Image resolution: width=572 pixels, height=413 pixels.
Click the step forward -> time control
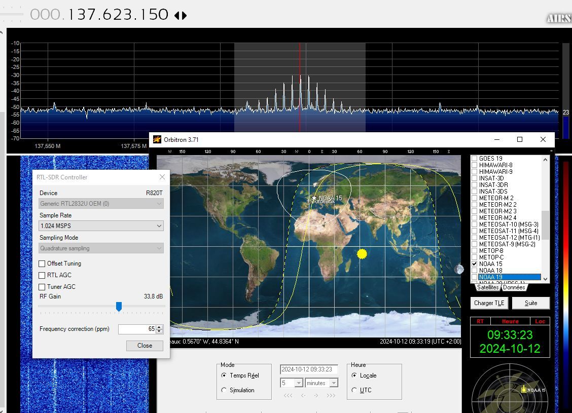pyautogui.click(x=316, y=395)
